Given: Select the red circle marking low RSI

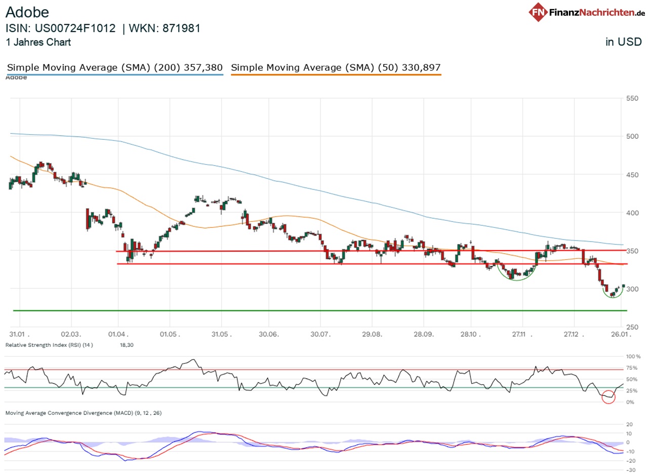Looking at the screenshot, I should (x=609, y=397).
